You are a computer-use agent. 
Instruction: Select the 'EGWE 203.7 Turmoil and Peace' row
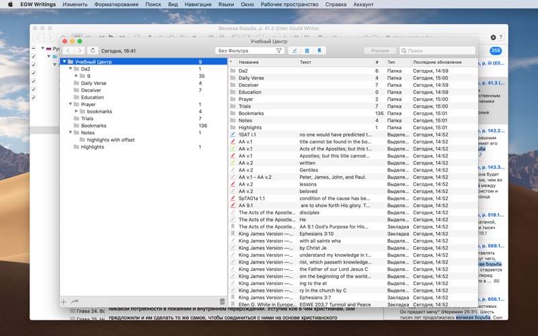352,304
